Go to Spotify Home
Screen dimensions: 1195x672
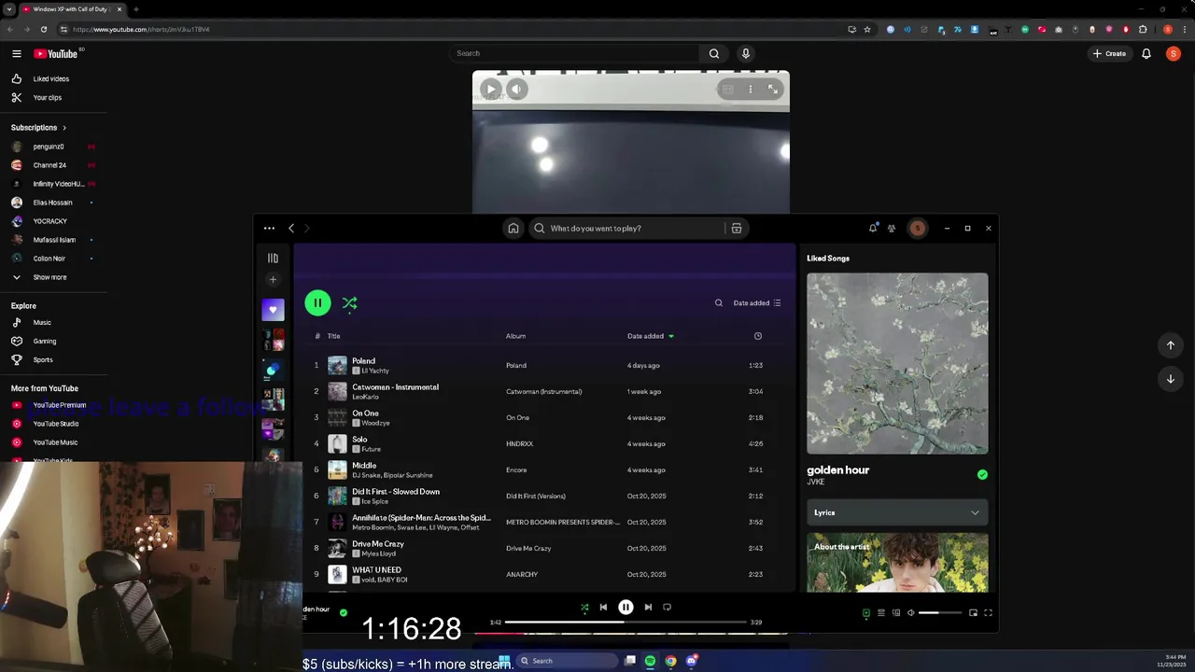[513, 229]
